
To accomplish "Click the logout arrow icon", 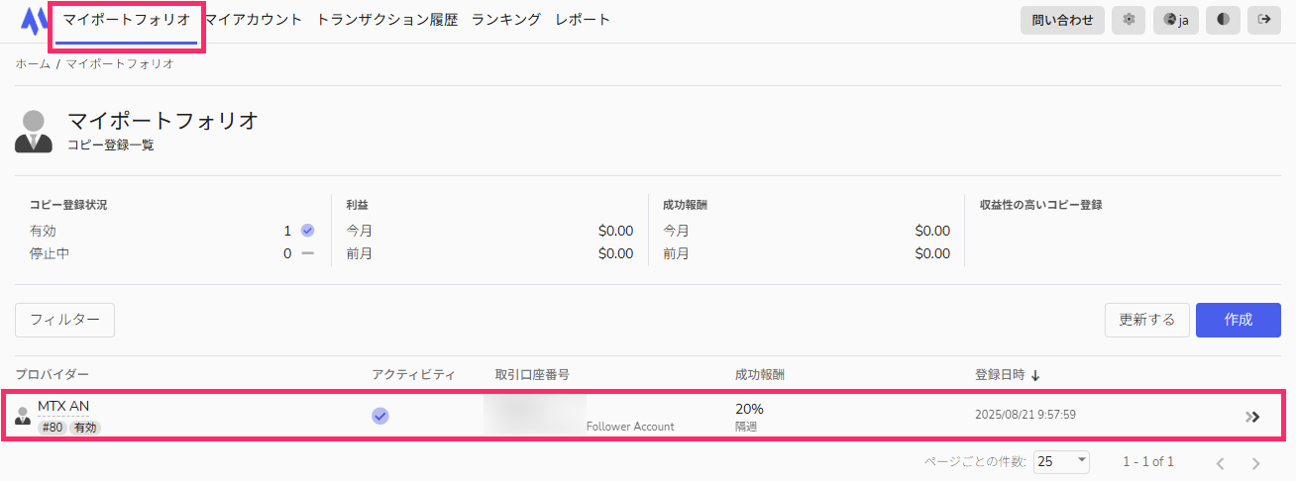I will (1263, 20).
